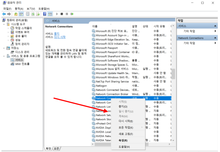Open the 동작(A) menu
The height and width of the screenshot is (152, 220).
click(x=19, y=9)
